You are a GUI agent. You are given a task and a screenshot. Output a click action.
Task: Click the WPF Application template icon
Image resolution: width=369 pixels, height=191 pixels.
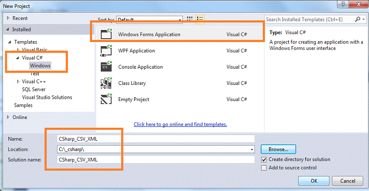click(106, 50)
